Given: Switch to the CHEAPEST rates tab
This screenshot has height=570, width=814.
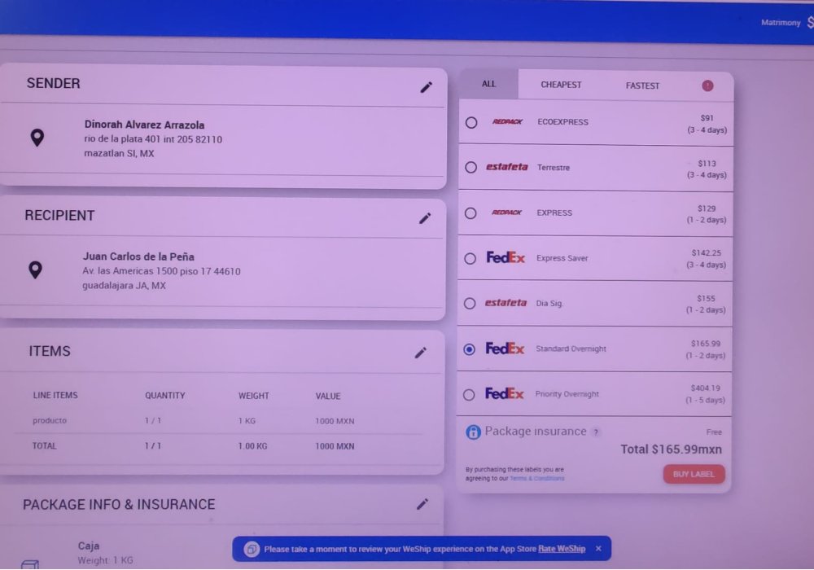Looking at the screenshot, I should 561,85.
